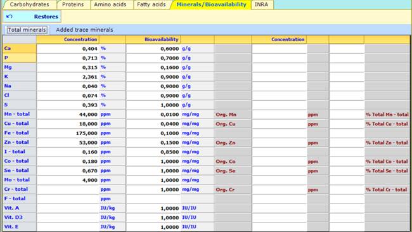
Task: Open the Carbohydrates tab
Action: [29, 4]
